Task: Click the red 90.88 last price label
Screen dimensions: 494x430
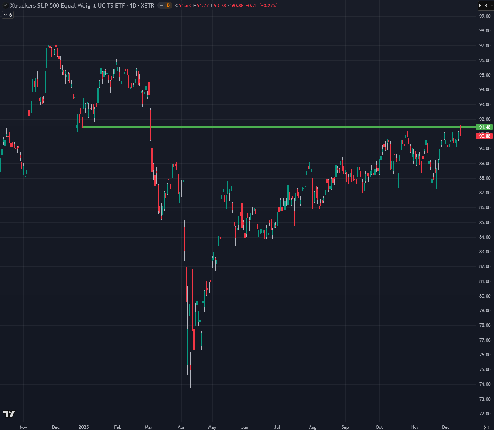Action: pyautogui.click(x=484, y=136)
